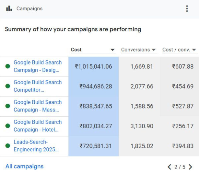Click the Campaigns bar chart icon
The width and height of the screenshot is (199, 173).
[x=9, y=9]
